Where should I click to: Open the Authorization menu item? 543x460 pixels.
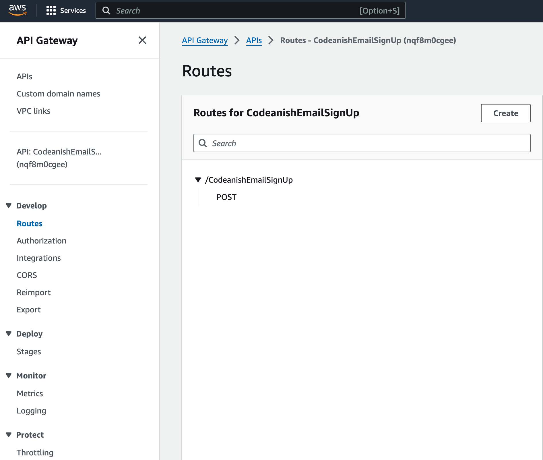tap(42, 241)
